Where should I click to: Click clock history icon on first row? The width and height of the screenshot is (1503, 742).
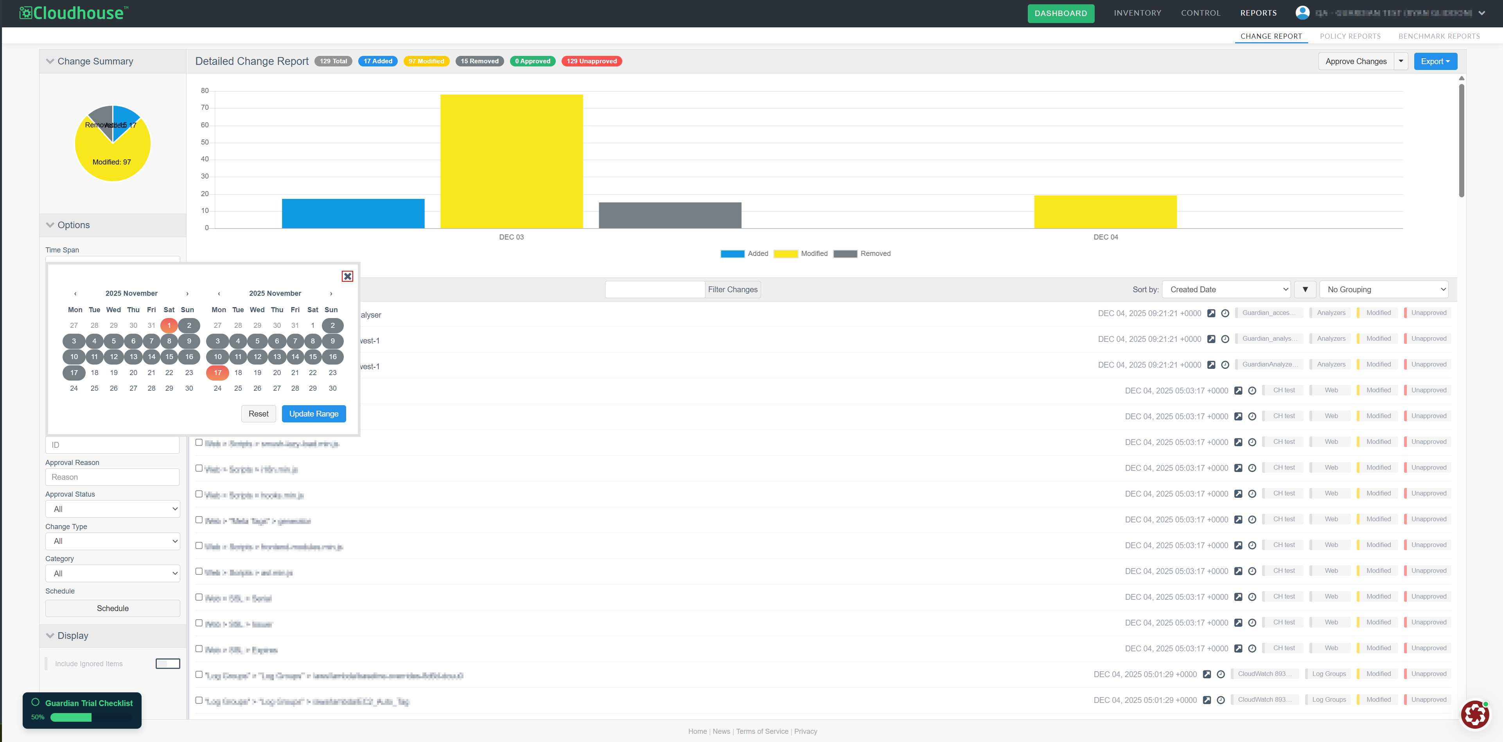[1225, 314]
